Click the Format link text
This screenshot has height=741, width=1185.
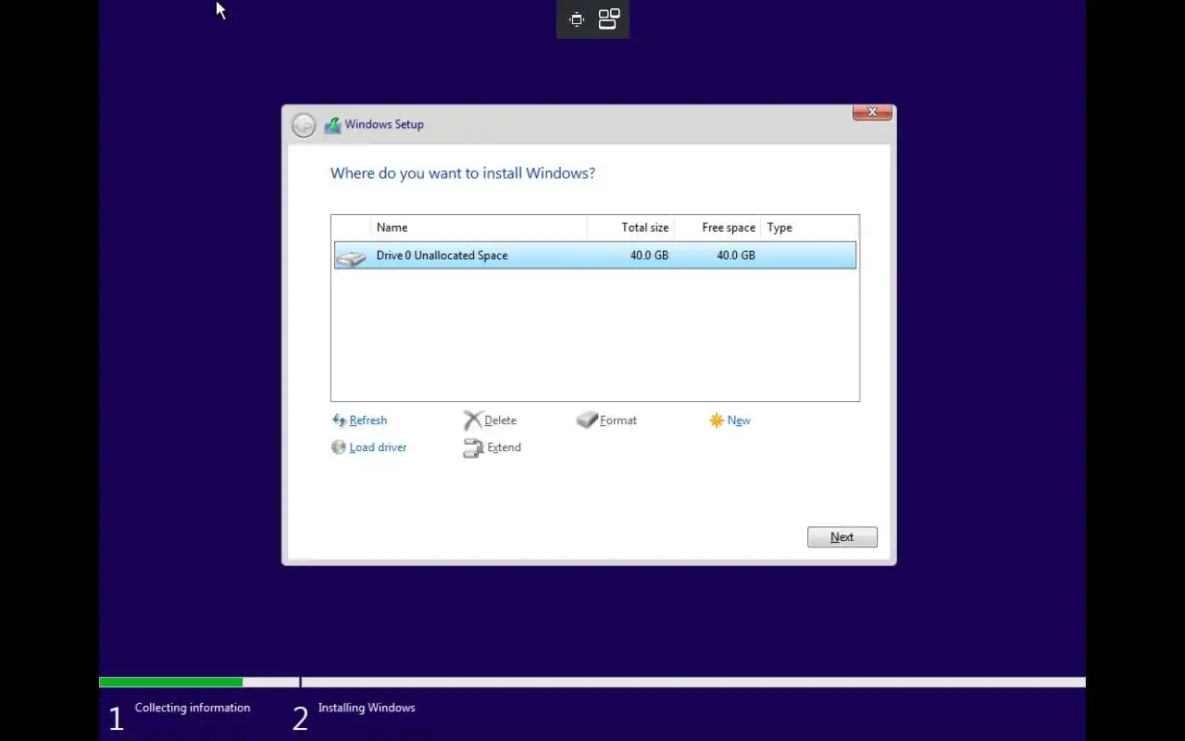(618, 421)
